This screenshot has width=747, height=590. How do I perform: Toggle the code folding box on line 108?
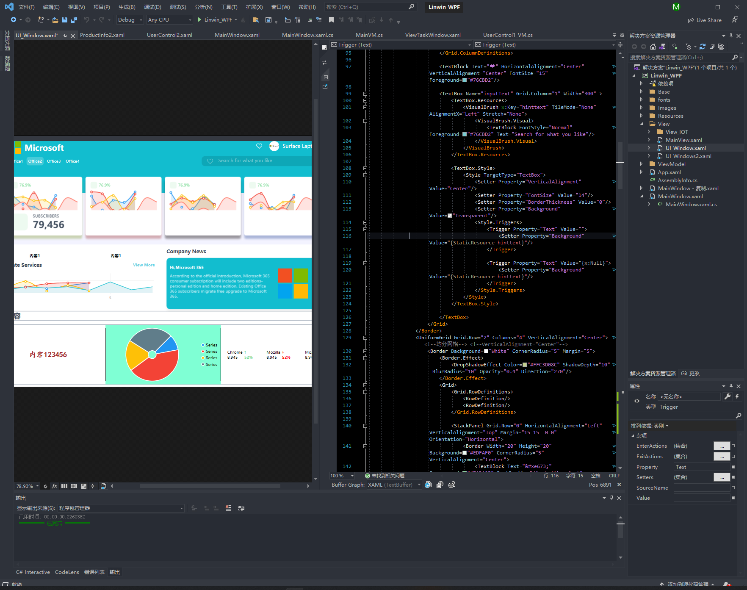[x=365, y=168]
